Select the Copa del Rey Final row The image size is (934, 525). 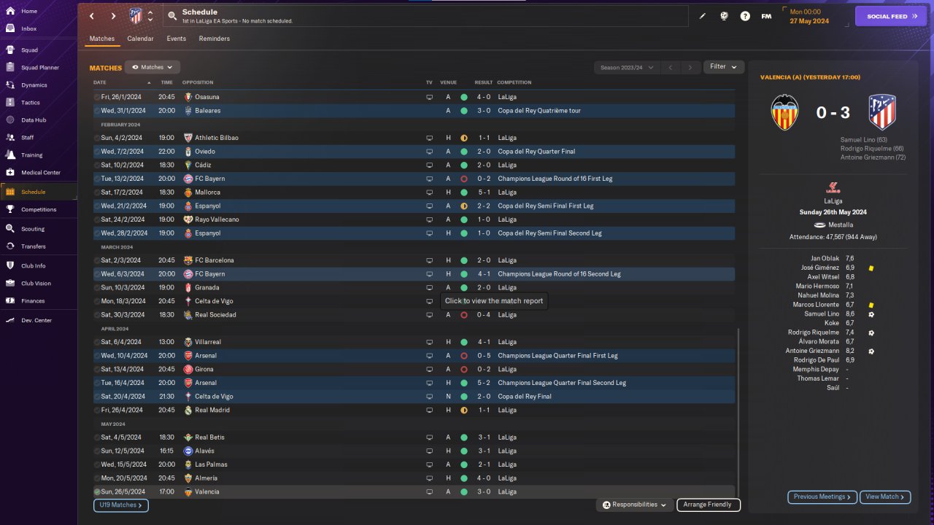(x=414, y=397)
